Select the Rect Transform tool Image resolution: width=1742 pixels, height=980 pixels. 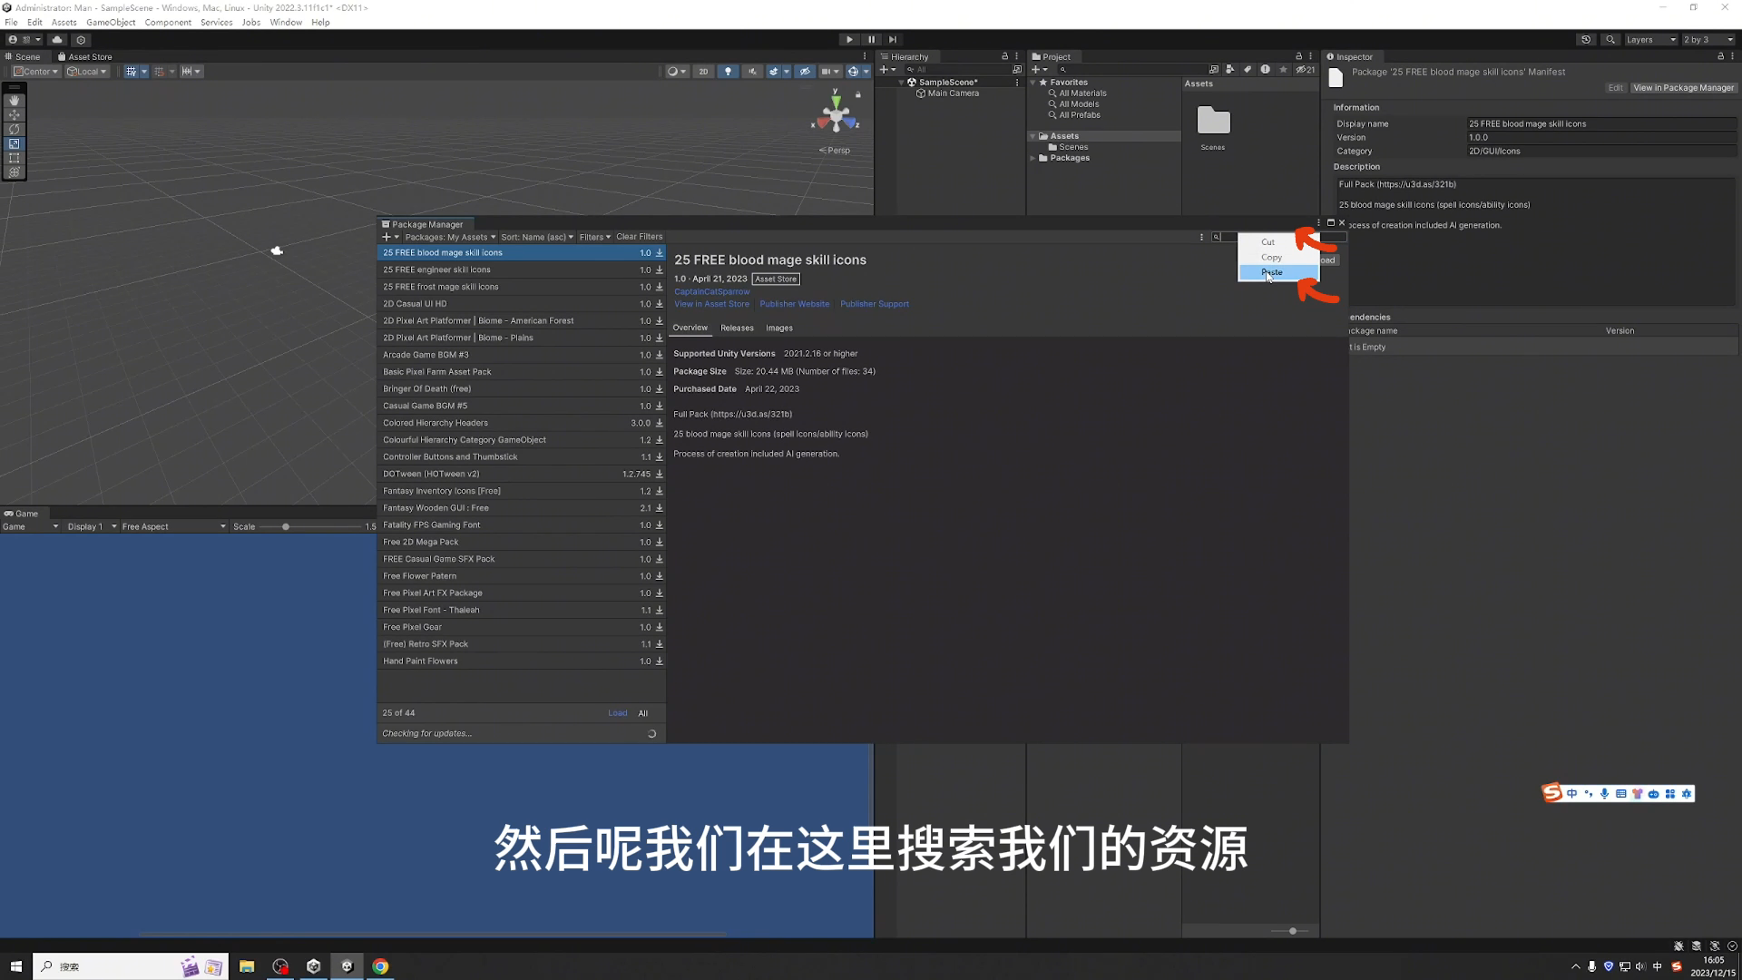[x=14, y=157]
